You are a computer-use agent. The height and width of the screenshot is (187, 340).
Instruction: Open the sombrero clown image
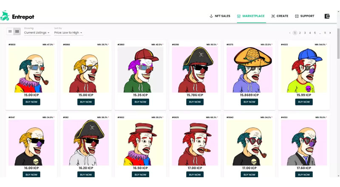tap(249, 70)
